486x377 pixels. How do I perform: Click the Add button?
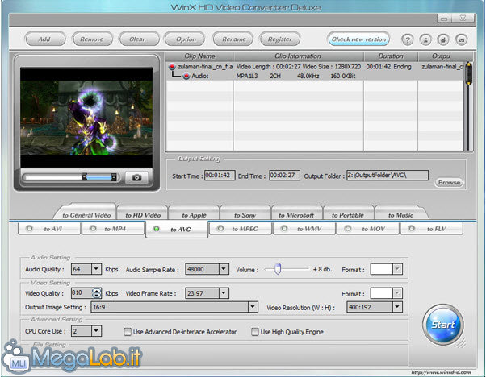45,39
